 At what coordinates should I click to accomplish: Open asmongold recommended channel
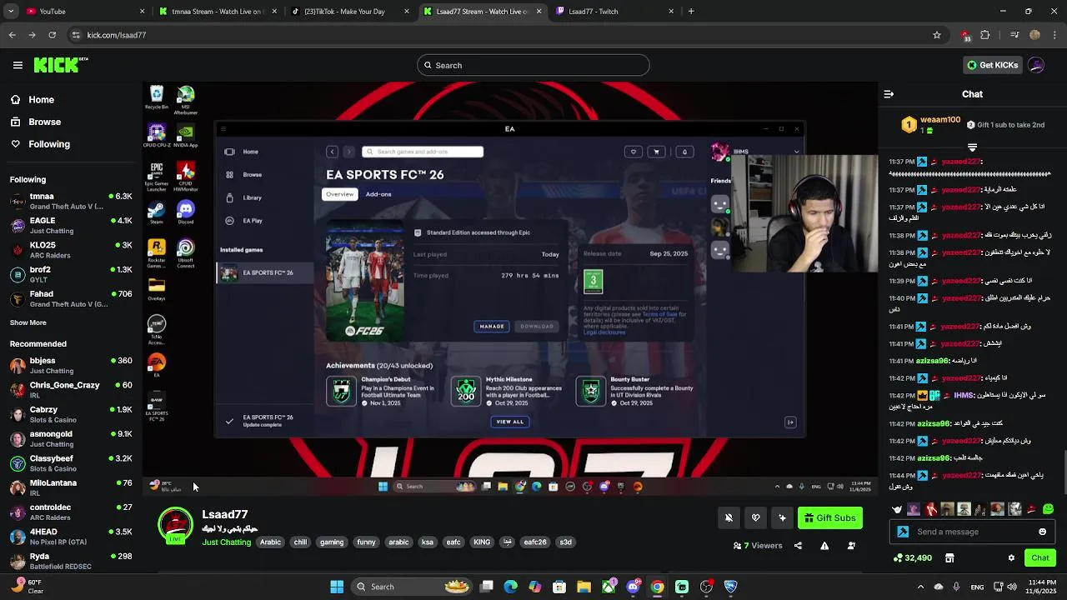[71, 438]
